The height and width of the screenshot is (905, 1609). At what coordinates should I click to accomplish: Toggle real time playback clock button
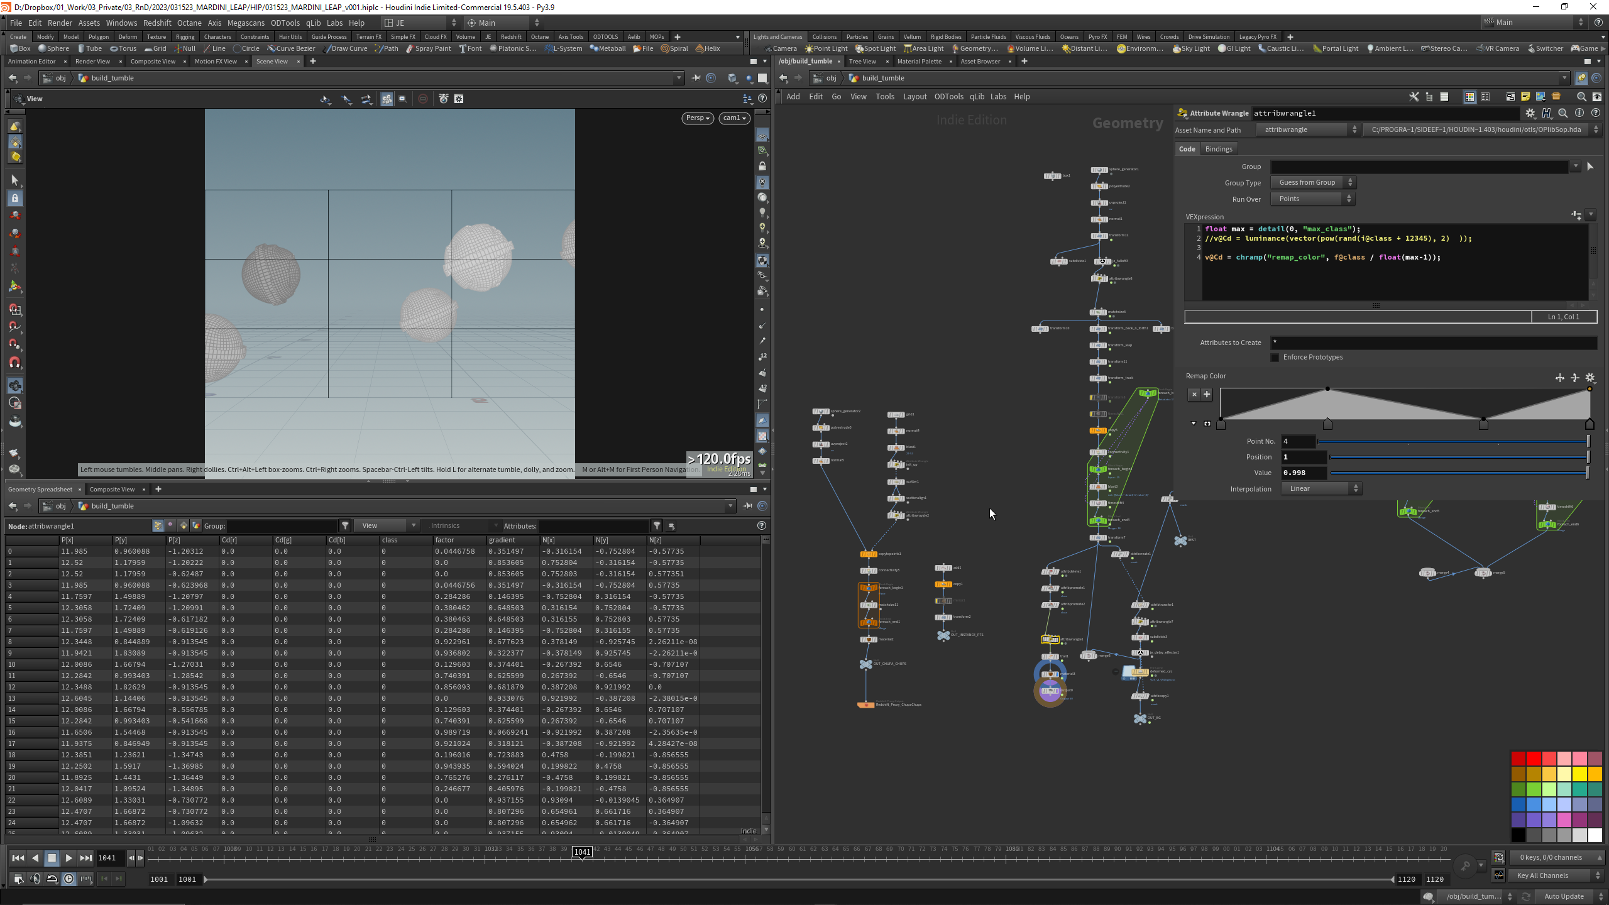pos(69,879)
